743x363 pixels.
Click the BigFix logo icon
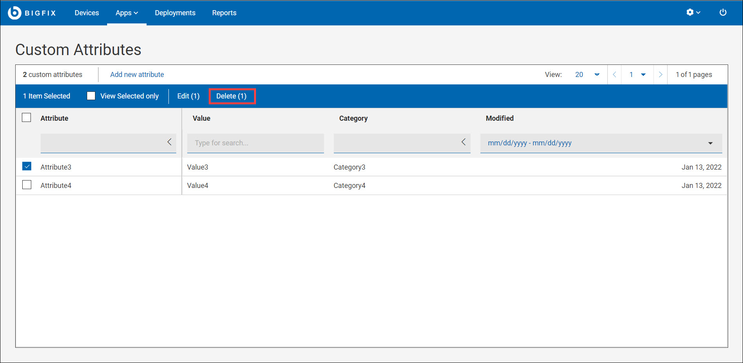(x=14, y=13)
